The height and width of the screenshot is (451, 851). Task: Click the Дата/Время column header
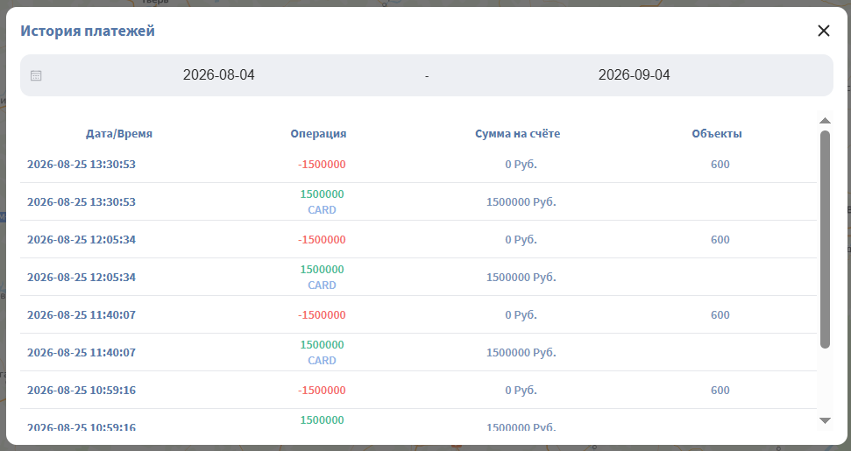click(119, 133)
